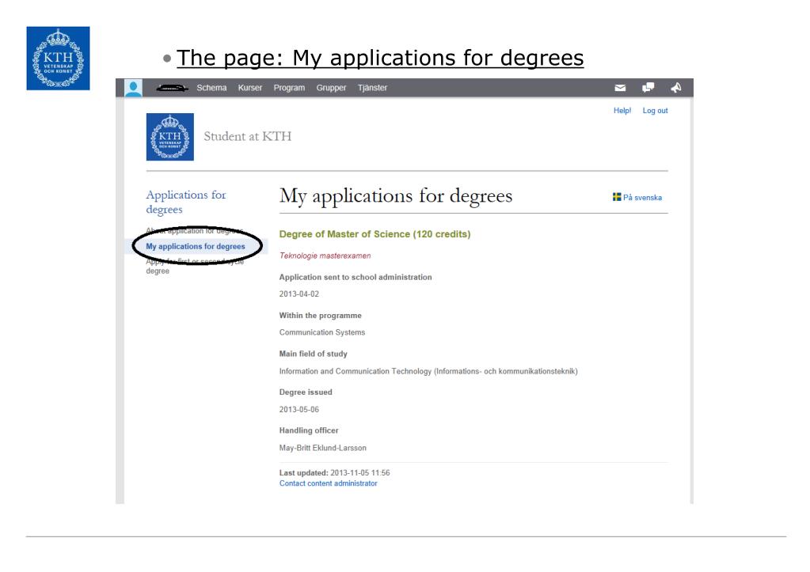The width and height of the screenshot is (810, 572).
Task: Click Teknologie masterexamen text
Action: (x=325, y=256)
